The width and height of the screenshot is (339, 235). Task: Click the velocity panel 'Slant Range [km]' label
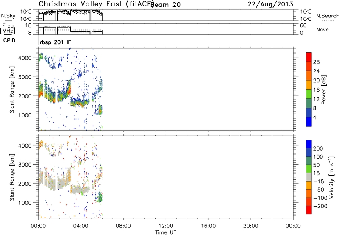click(12, 177)
